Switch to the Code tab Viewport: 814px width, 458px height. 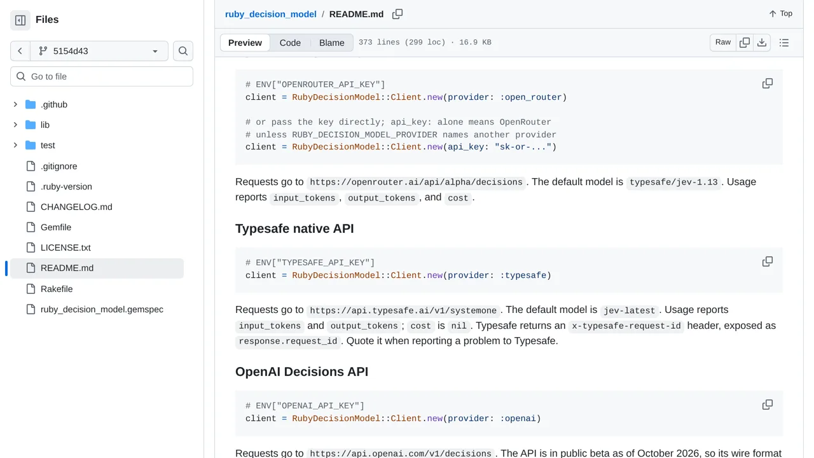tap(290, 43)
